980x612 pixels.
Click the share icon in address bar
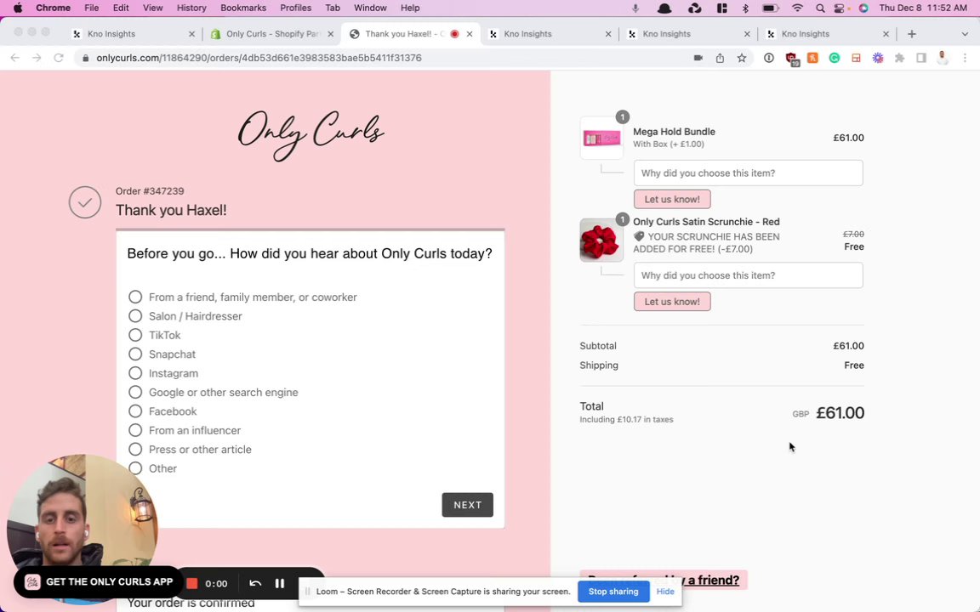click(720, 58)
